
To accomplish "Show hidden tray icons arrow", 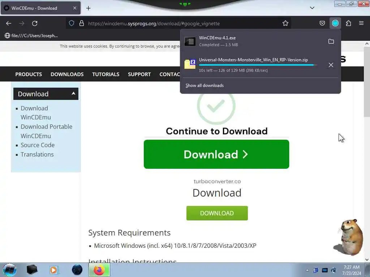I will pos(307,270).
